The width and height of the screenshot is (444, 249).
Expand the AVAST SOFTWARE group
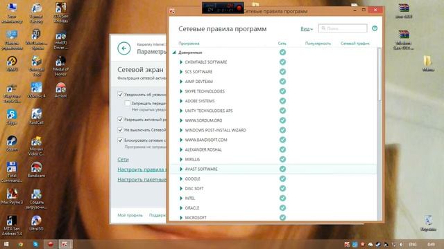pyautogui.click(x=181, y=169)
